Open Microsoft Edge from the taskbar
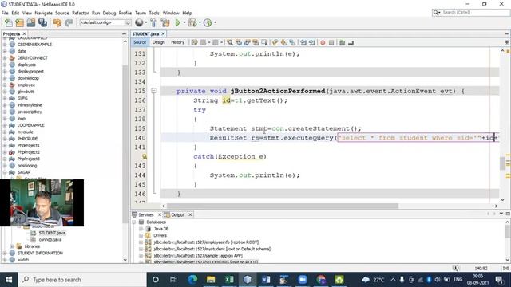 192,280
